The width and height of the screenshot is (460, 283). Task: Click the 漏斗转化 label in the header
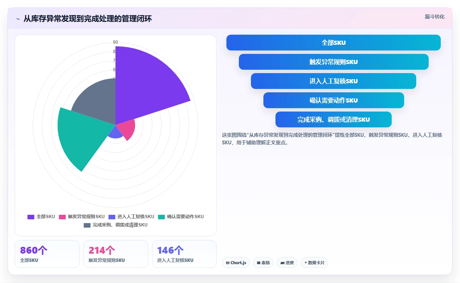[434, 17]
